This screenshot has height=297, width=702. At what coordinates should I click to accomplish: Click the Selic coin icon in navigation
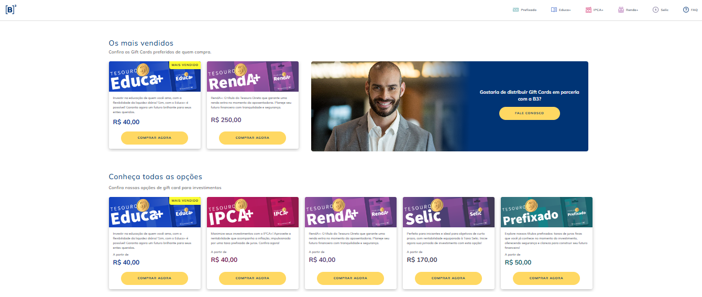tap(655, 10)
